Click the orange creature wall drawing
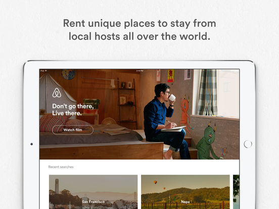Screen dimensions: 279x209 (x=185, y=114)
